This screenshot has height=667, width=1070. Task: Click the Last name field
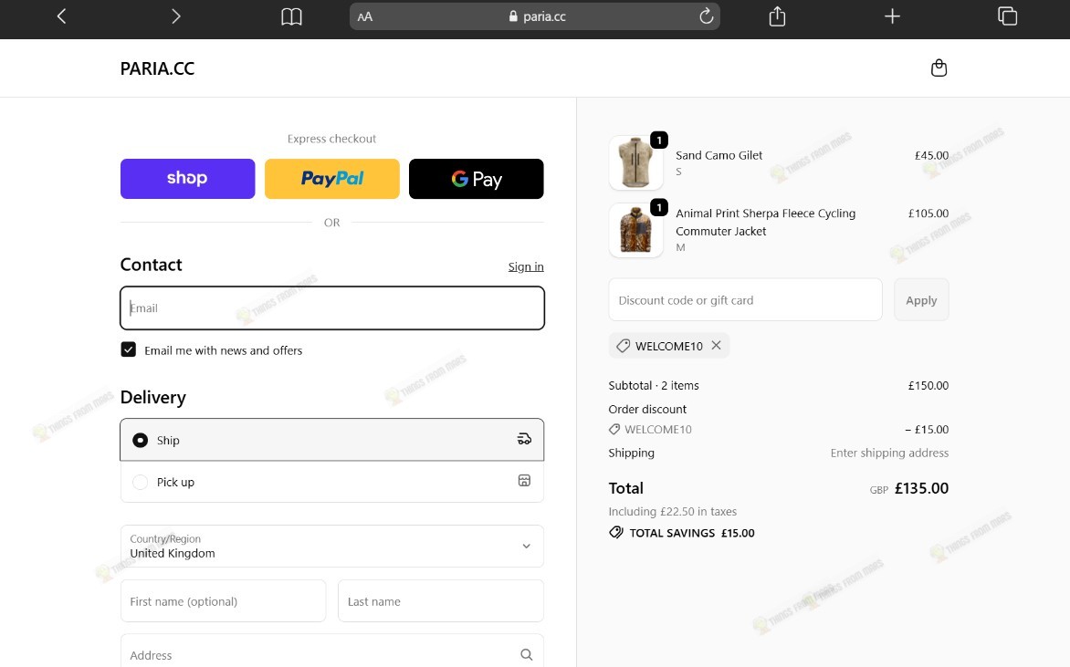(441, 600)
